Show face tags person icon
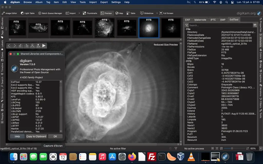 point(32,46)
